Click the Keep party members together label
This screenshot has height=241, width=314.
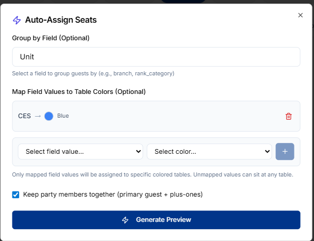click(x=113, y=195)
